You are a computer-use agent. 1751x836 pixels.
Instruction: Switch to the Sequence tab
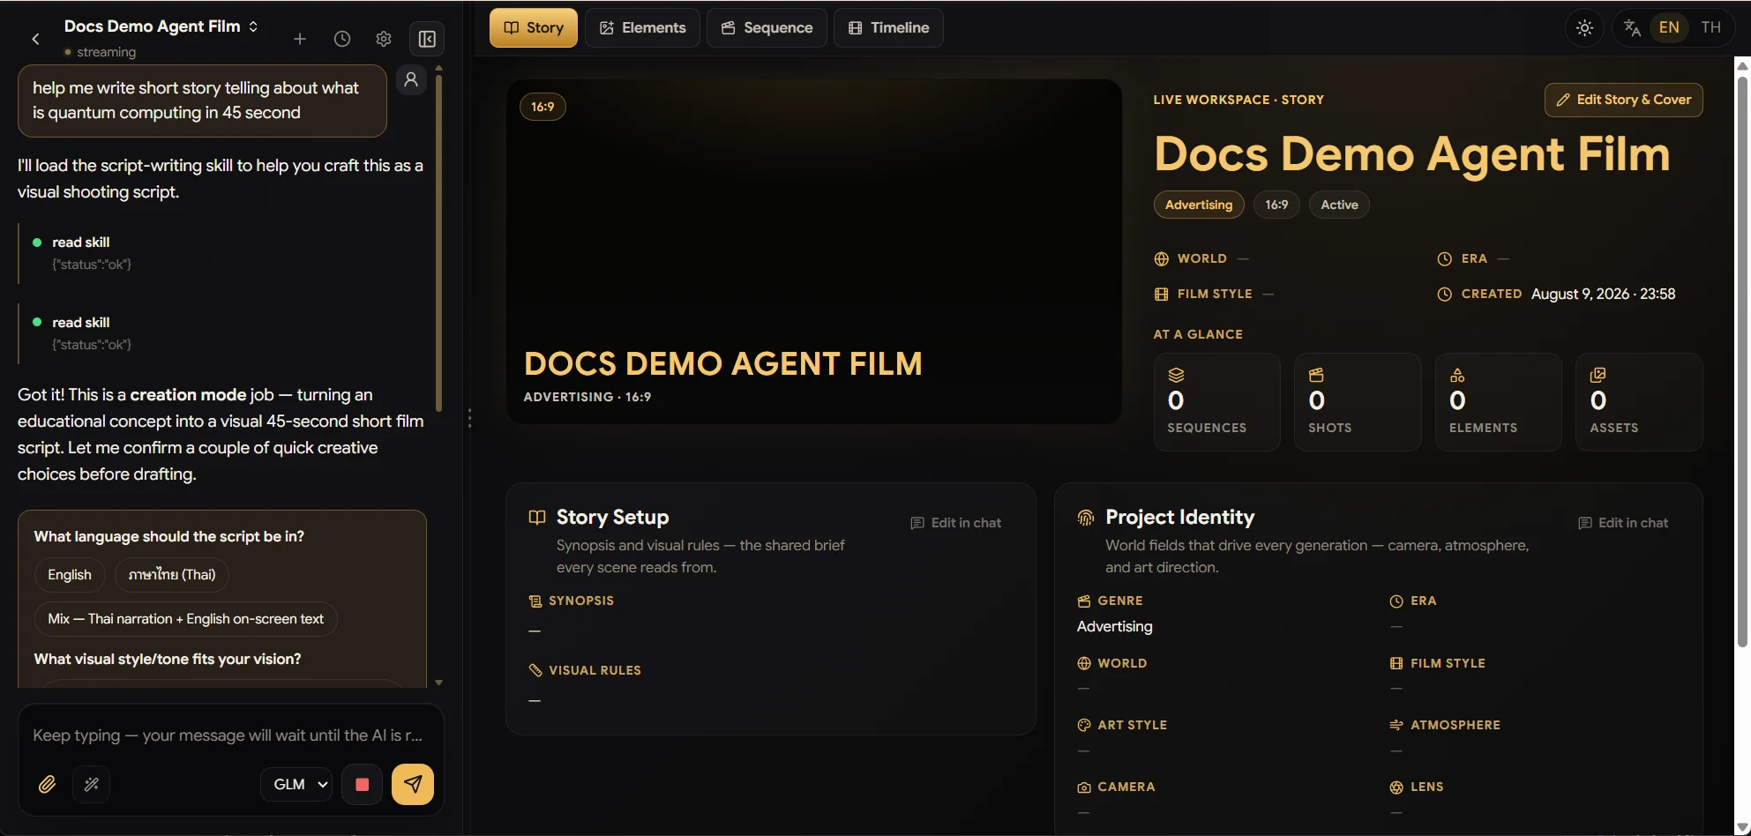pyautogui.click(x=767, y=27)
